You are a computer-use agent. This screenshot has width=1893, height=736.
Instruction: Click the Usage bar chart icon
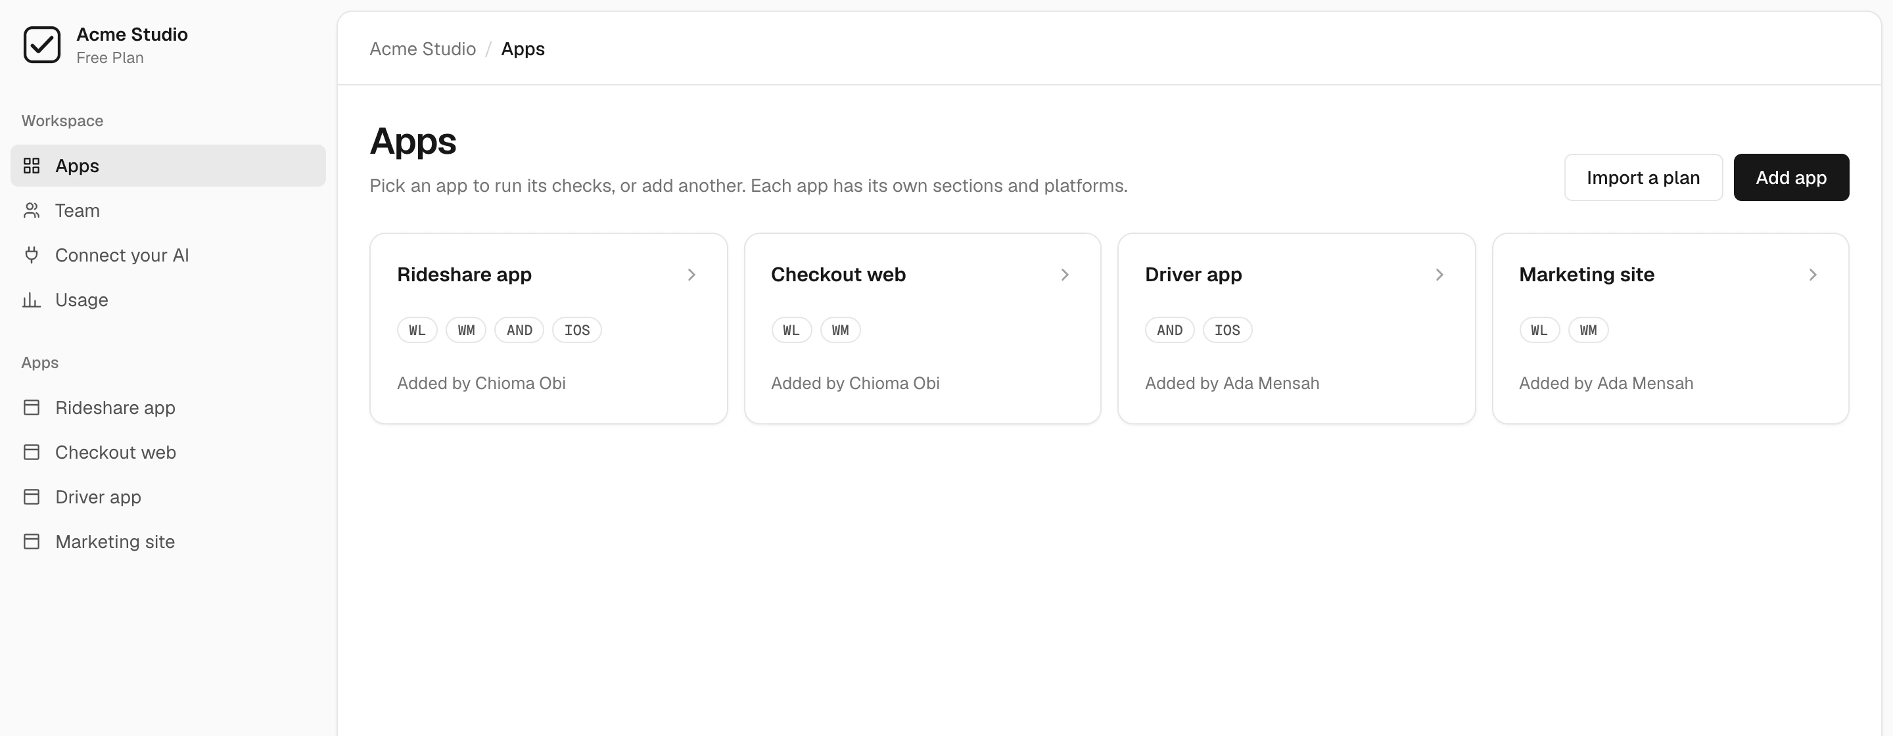pyautogui.click(x=32, y=300)
